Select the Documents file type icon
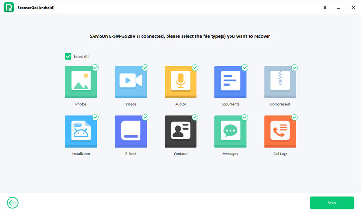Image resolution: width=361 pixels, height=213 pixels. [x=230, y=82]
